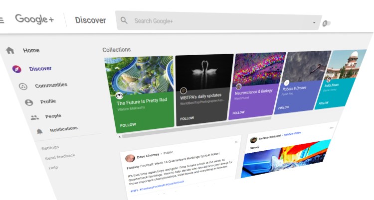Click author name Wasim Muklashy
Image resolution: width=374 pixels, height=200 pixels.
click(131, 108)
